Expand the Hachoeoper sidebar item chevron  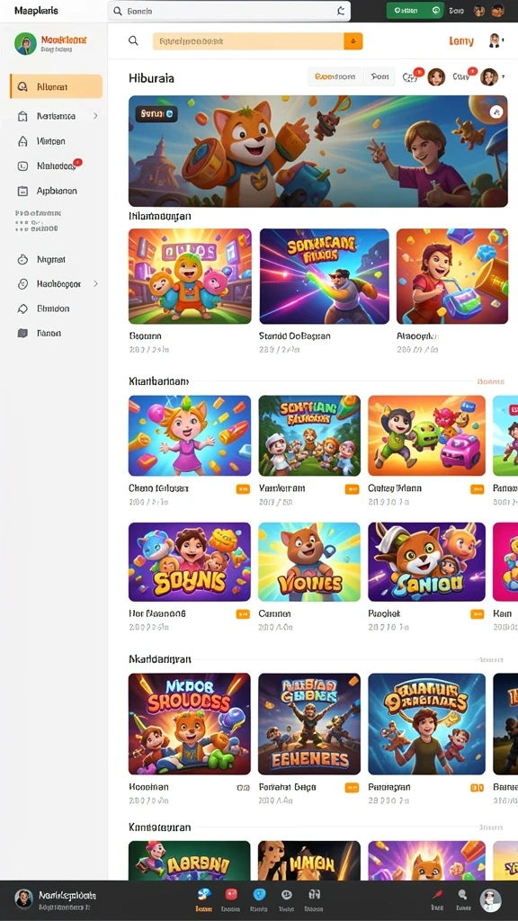point(95,283)
